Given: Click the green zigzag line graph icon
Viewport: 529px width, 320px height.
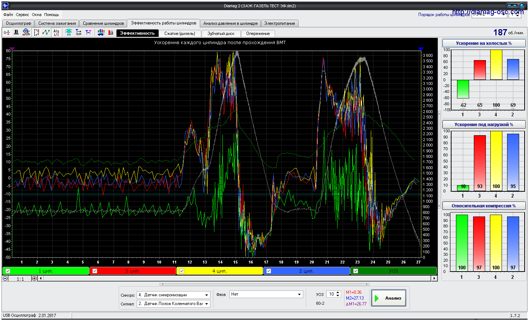Looking at the screenshot, I should click(x=46, y=32).
